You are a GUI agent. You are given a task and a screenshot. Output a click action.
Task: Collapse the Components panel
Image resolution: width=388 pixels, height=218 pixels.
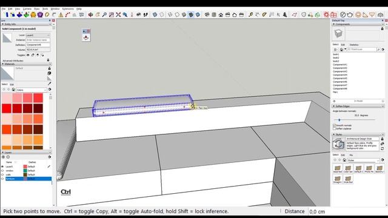point(333,24)
